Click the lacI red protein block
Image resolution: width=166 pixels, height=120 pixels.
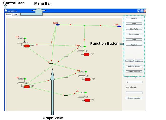[27, 46]
